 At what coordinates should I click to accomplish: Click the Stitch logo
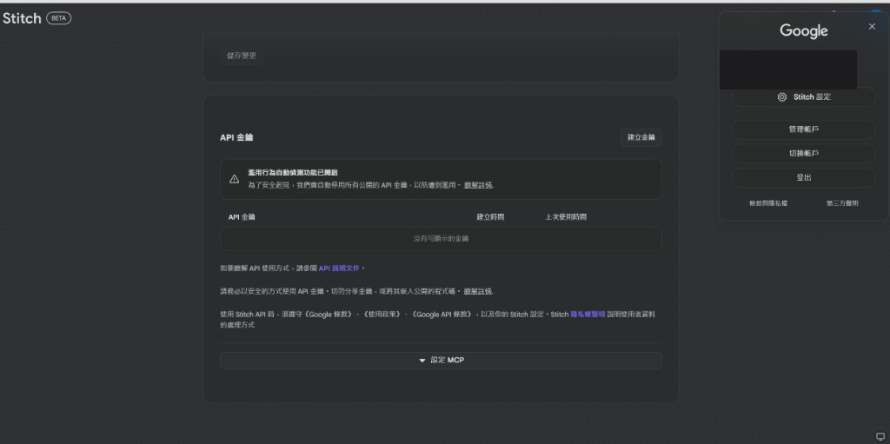22,18
